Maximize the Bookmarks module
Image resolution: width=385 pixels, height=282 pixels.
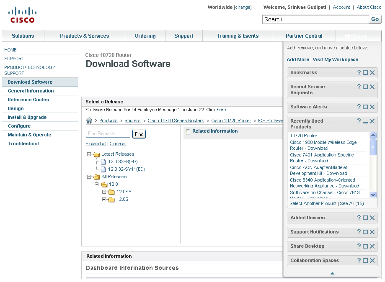pyautogui.click(x=365, y=72)
